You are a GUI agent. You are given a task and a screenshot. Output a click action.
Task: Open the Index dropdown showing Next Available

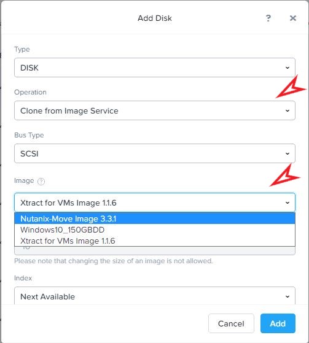click(x=155, y=296)
